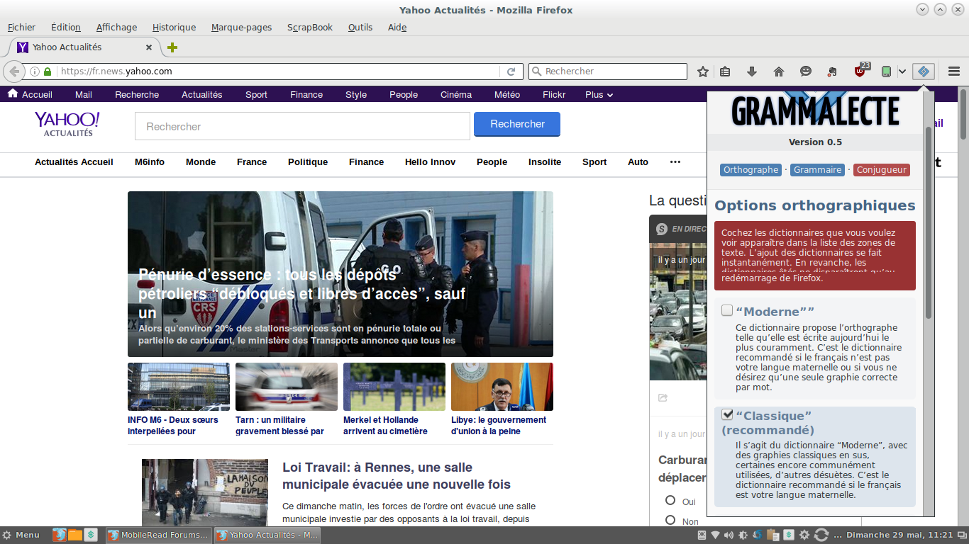Image resolution: width=969 pixels, height=544 pixels.
Task: Switch to Grammalecte Orthographe section
Action: 751,170
